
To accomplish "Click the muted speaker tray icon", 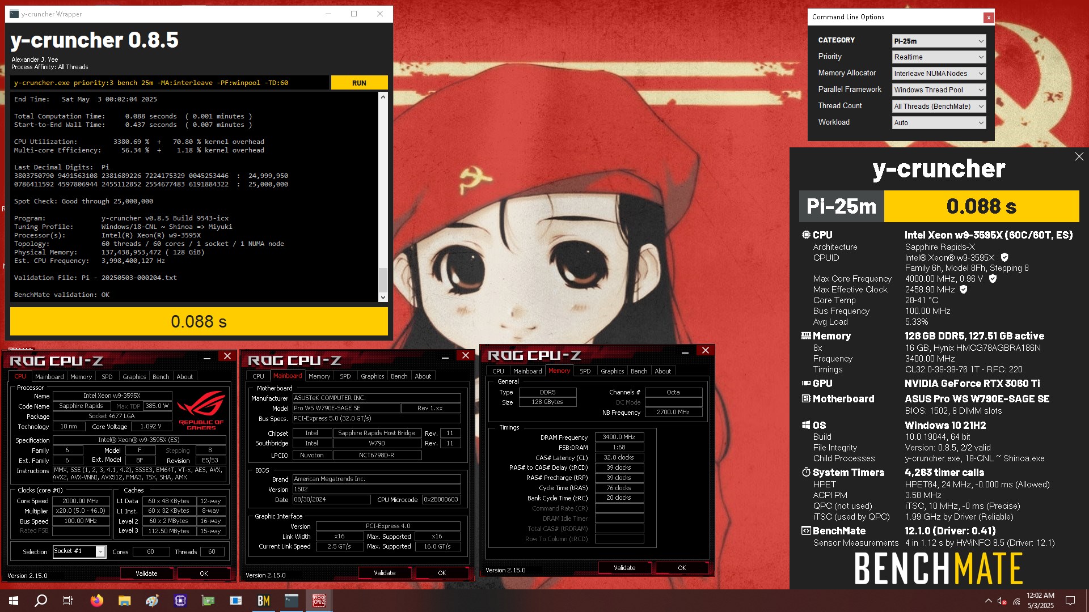I will [x=1002, y=601].
